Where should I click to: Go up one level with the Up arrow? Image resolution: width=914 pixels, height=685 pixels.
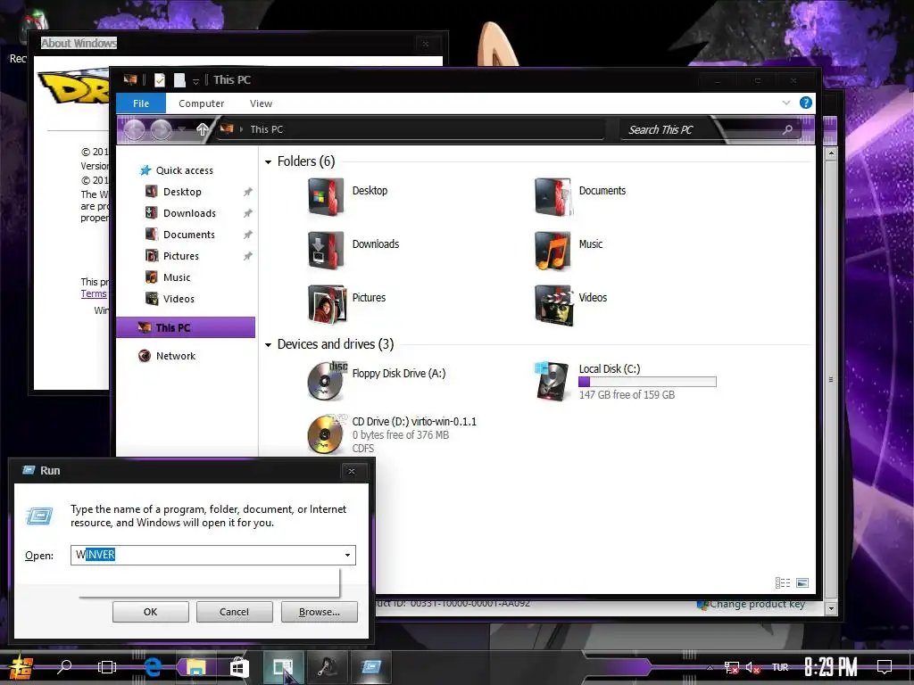[203, 129]
